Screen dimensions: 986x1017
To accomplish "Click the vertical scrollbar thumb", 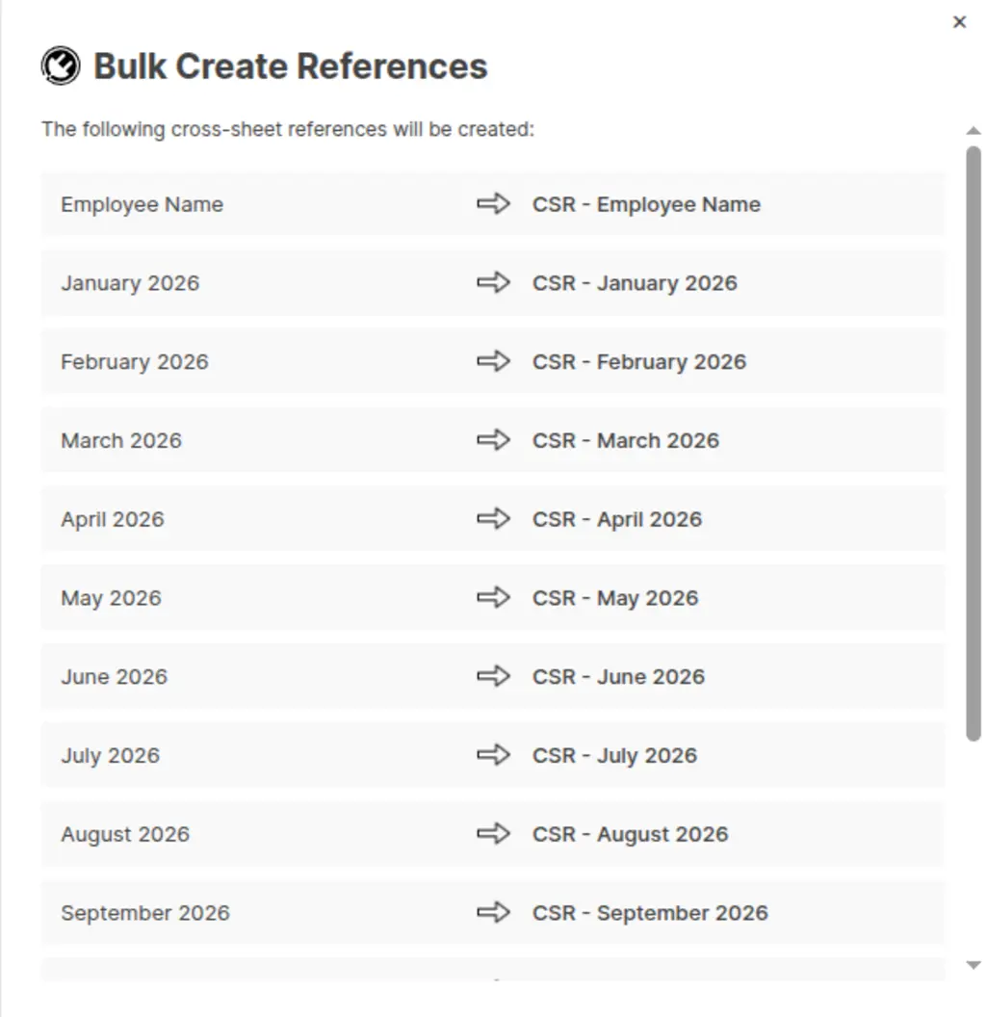I will tap(973, 444).
